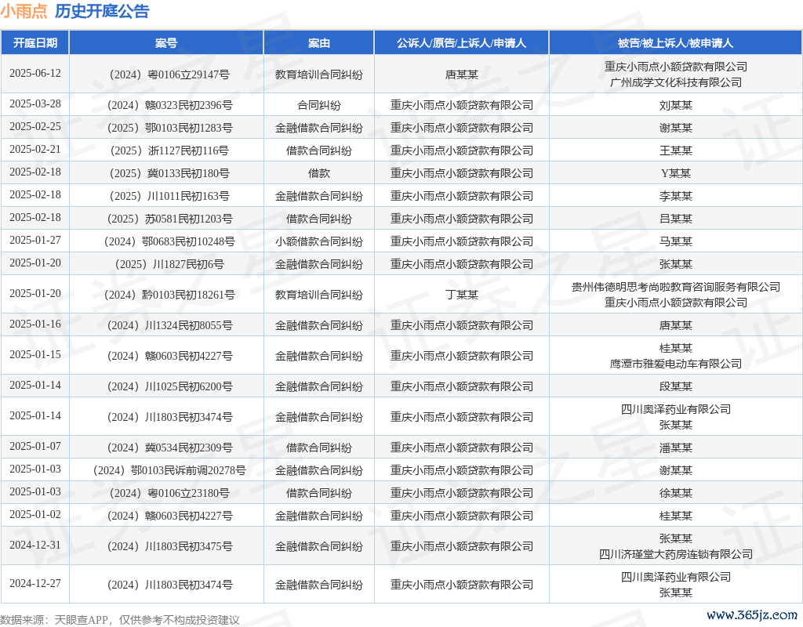The image size is (803, 627).
Task: Click the 借款 cause for case 冀0133民初180号
Action: click(x=319, y=173)
